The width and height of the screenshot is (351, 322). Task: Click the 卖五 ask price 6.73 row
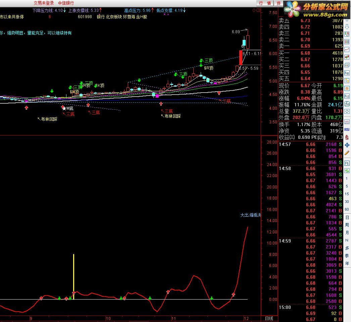[311, 20]
